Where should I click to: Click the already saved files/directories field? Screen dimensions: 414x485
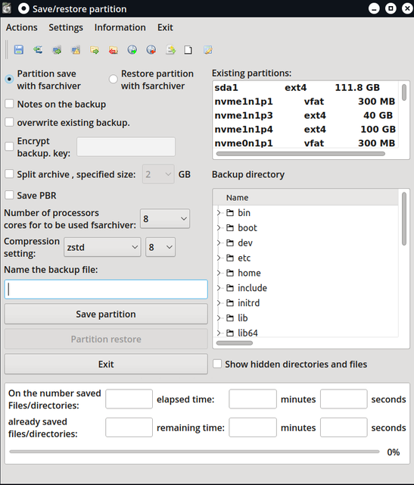coord(129,427)
